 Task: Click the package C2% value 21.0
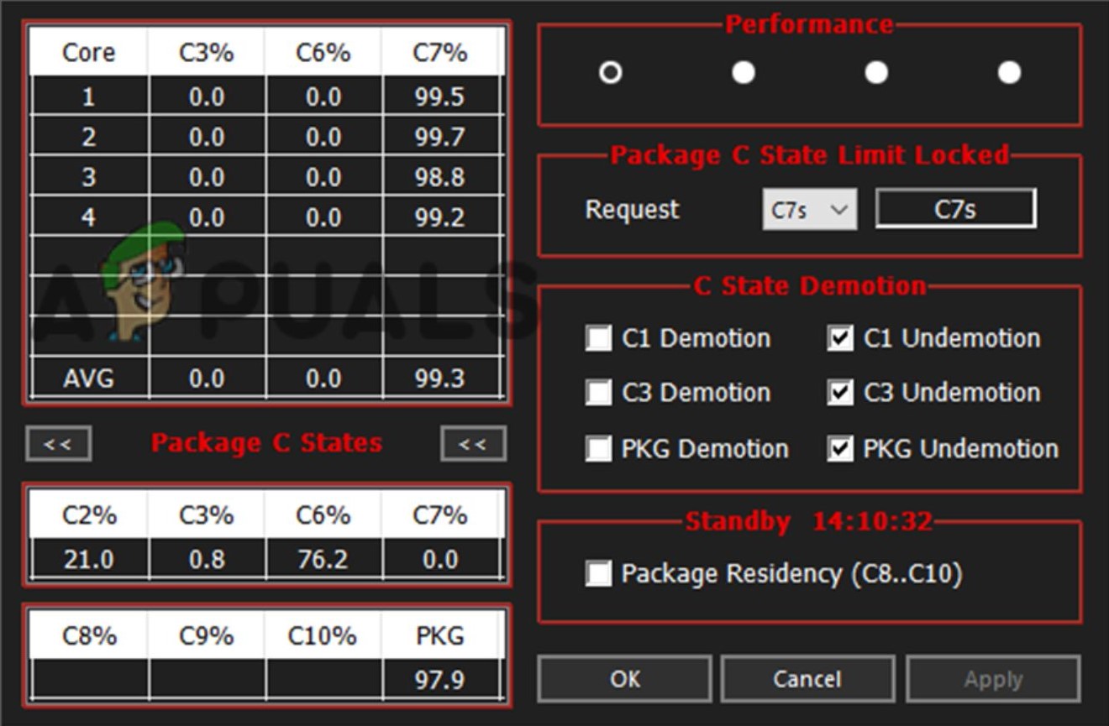click(x=89, y=559)
